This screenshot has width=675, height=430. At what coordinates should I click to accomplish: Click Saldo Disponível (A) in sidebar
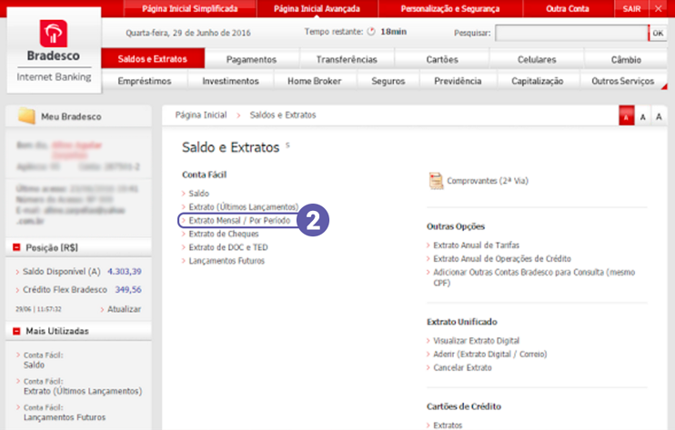coord(61,271)
